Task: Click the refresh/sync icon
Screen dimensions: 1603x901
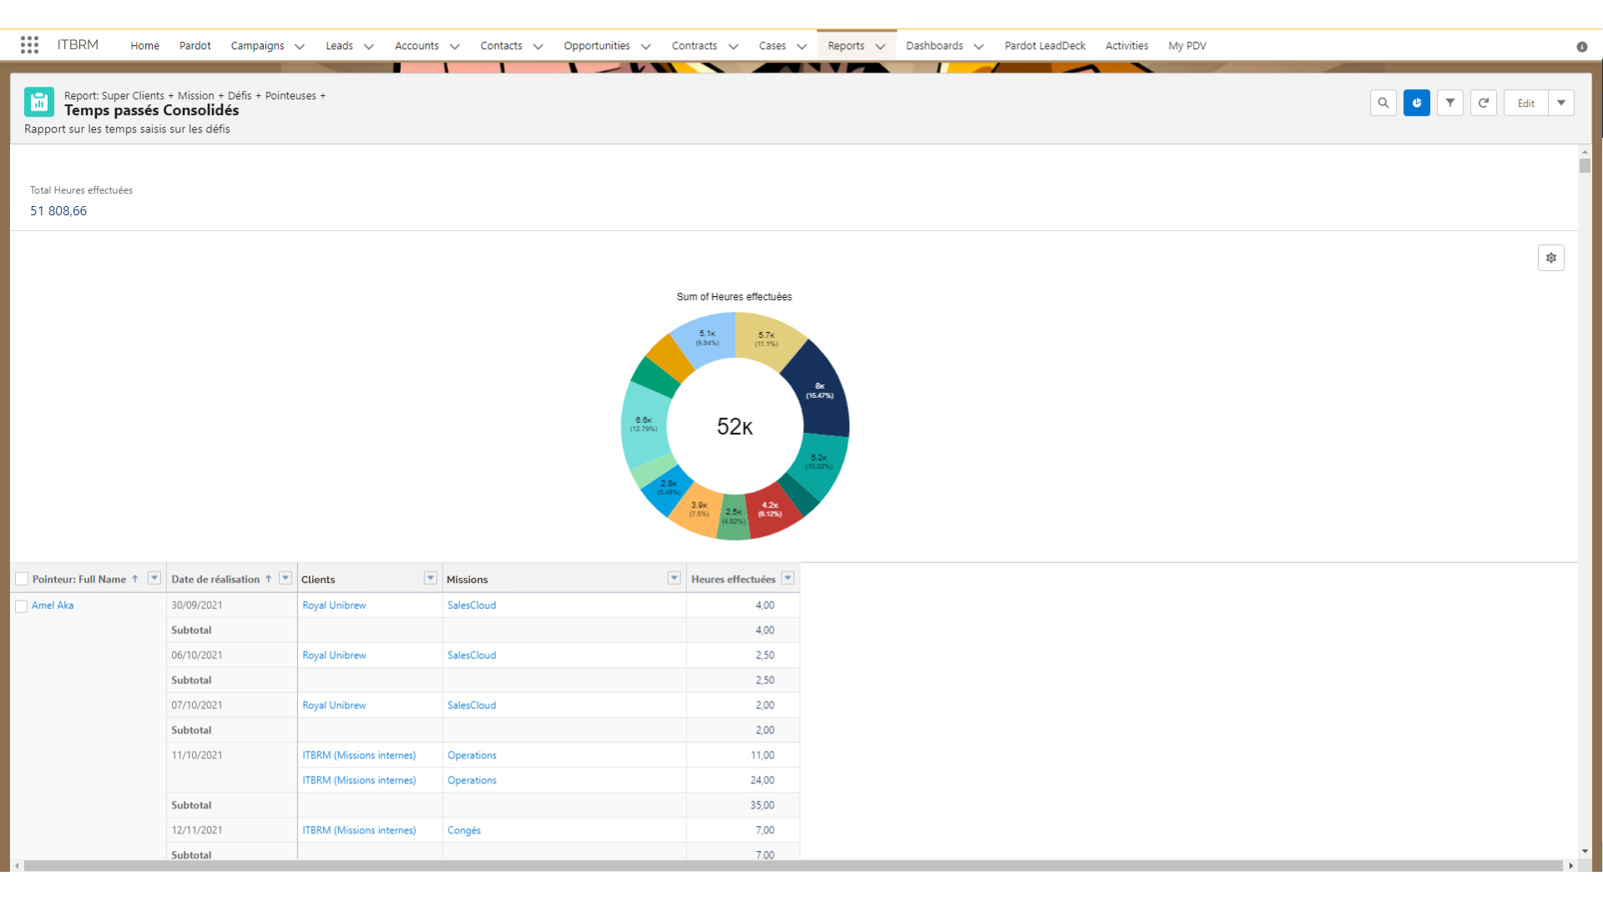Action: pyautogui.click(x=1484, y=103)
